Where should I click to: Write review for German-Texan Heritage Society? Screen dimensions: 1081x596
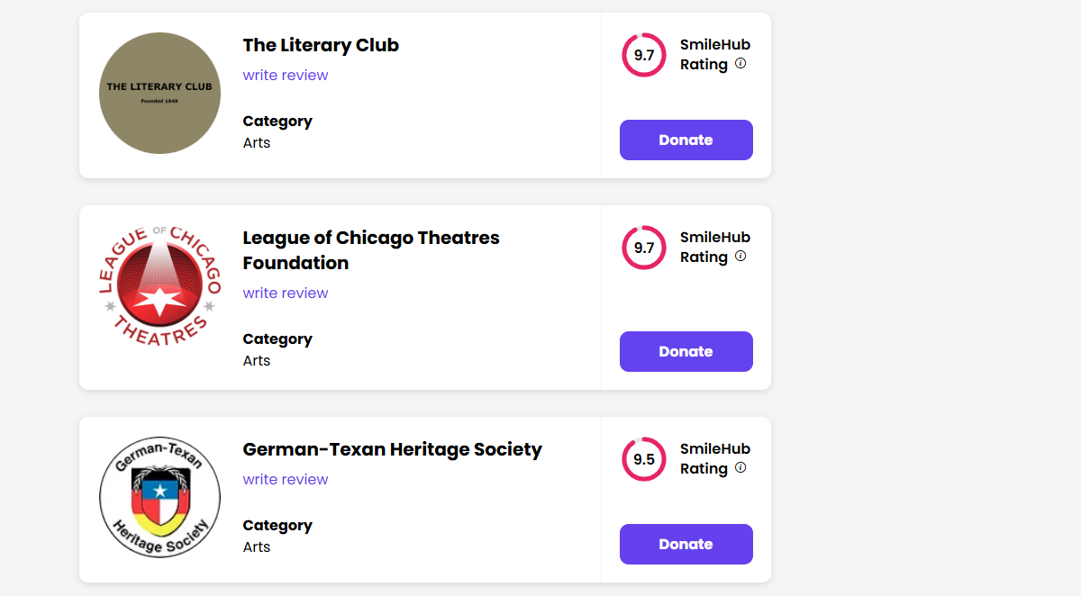coord(286,480)
